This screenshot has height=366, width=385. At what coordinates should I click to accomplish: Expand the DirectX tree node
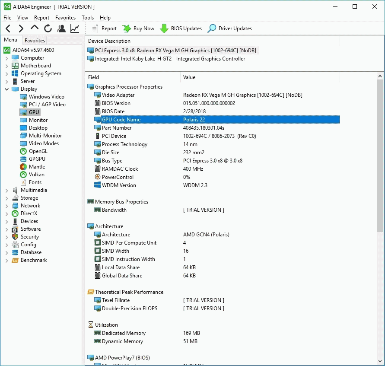[6, 214]
